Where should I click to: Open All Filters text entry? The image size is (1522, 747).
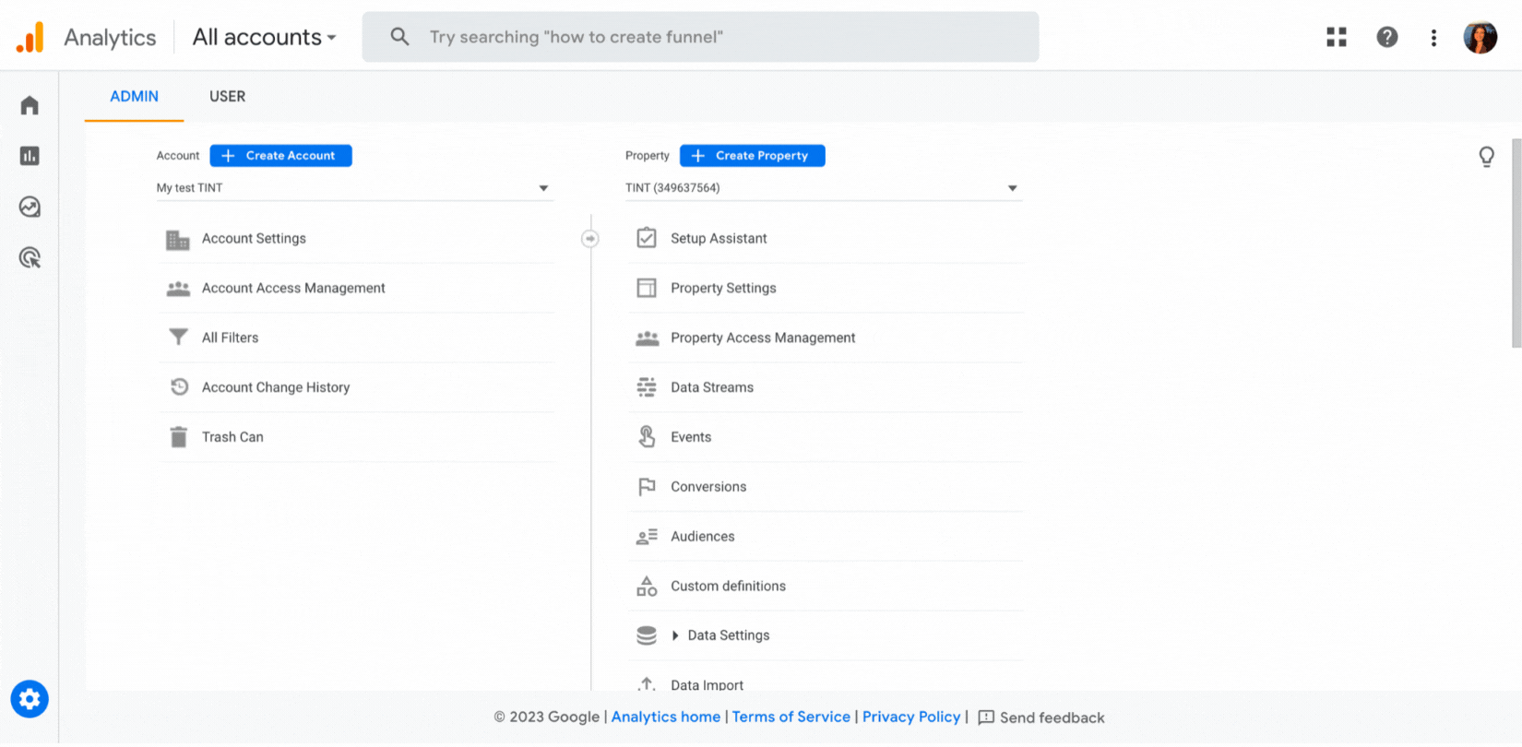tap(231, 338)
